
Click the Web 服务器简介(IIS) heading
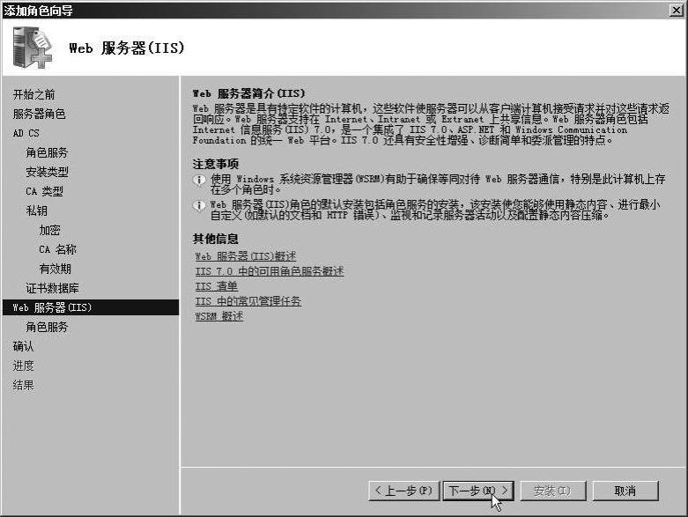tap(248, 93)
